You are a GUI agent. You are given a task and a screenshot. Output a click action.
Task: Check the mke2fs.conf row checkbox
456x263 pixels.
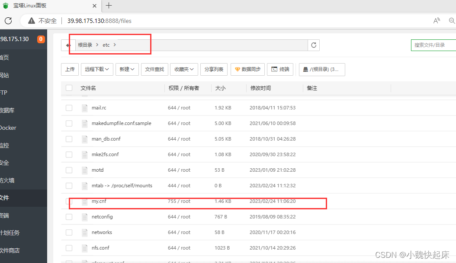coord(69,154)
